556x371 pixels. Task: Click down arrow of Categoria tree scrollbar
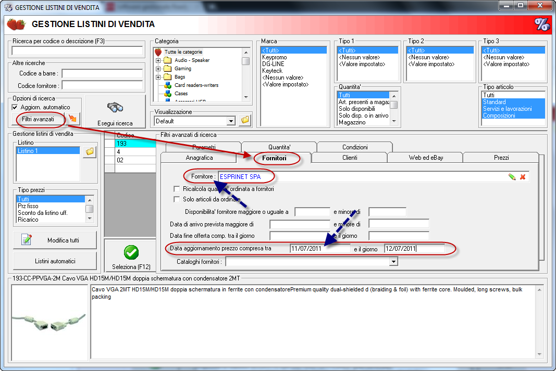[x=246, y=97]
